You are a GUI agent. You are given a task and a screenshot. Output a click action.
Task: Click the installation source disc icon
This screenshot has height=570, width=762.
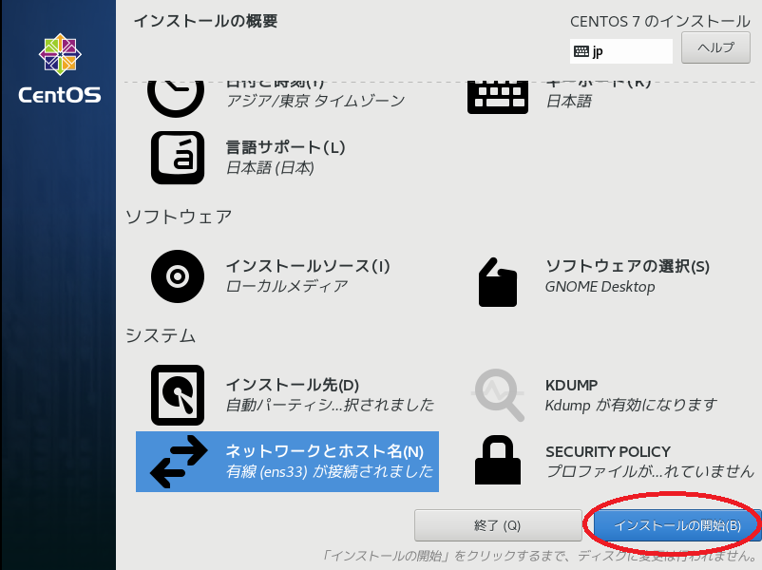pyautogui.click(x=178, y=276)
